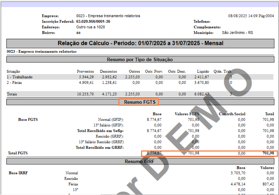Viewport: 279px width, 195px height.
Task: Select the Base IRRF label
Action: click(x=18, y=173)
